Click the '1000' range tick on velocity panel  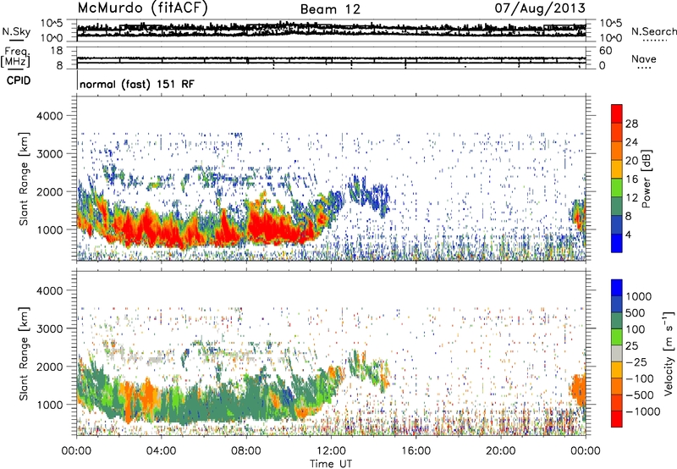pos(49,405)
